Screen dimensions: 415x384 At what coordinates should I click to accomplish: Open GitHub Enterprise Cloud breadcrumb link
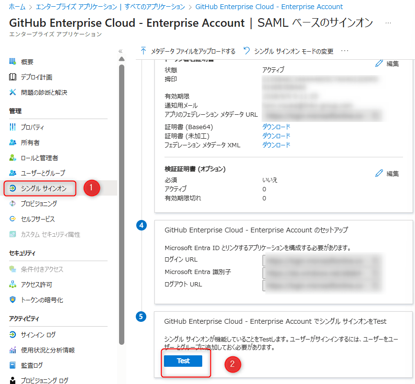pyautogui.click(x=269, y=7)
